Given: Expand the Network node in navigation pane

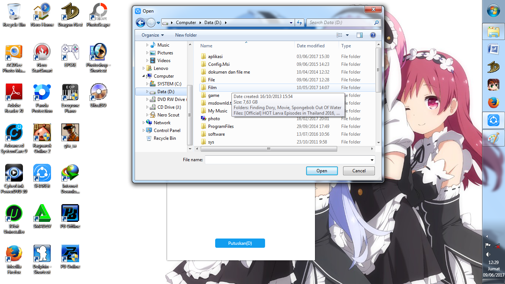Looking at the screenshot, I should (x=143, y=123).
